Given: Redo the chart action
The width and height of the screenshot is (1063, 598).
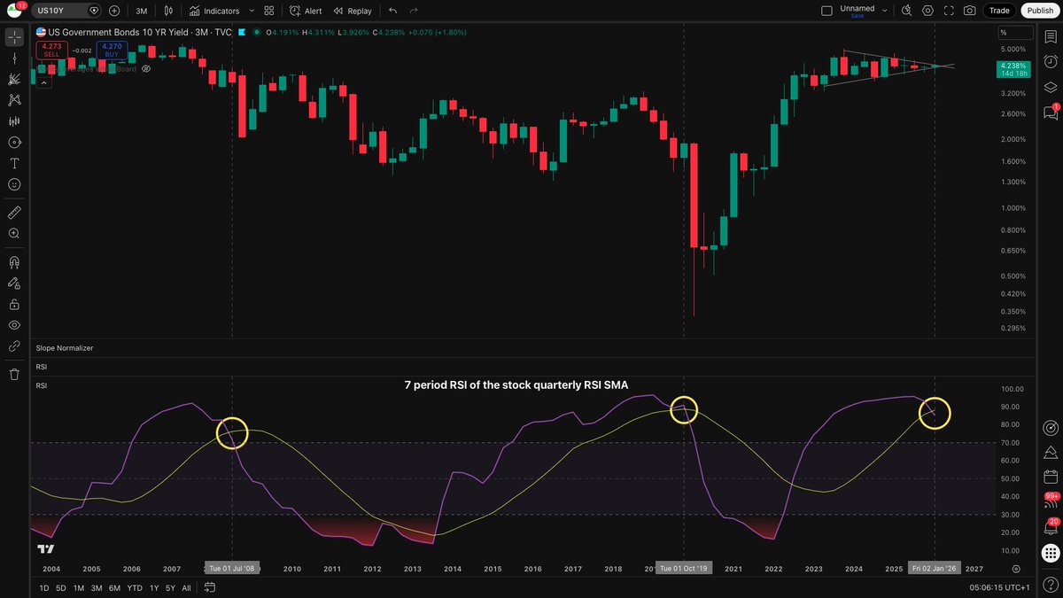Looking at the screenshot, I should (414, 11).
